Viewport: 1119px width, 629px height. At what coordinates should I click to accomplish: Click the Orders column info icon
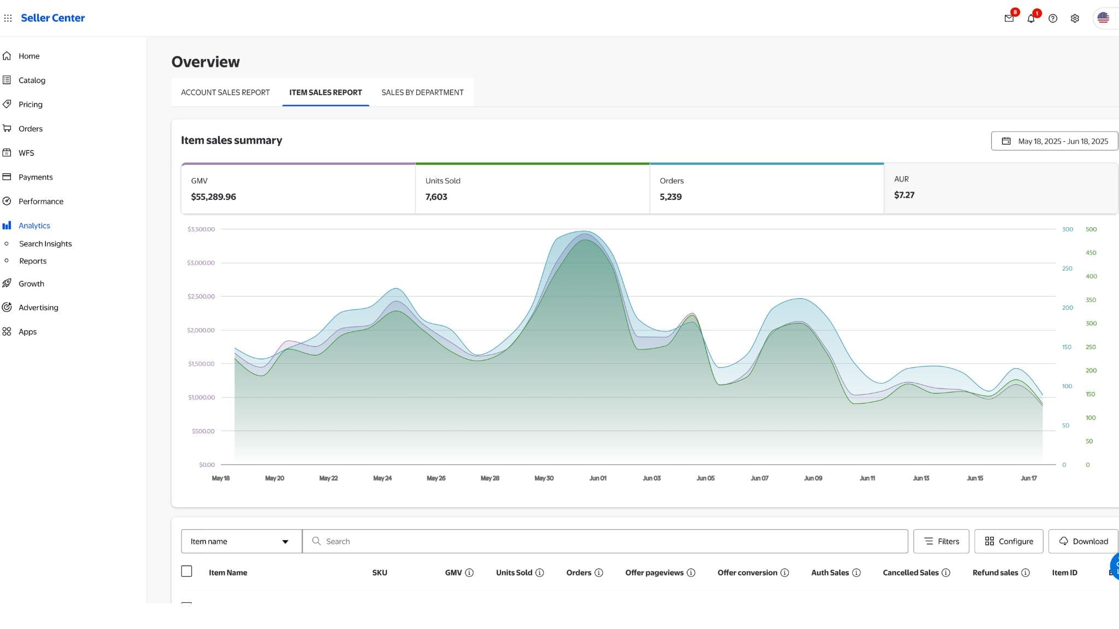pos(598,572)
